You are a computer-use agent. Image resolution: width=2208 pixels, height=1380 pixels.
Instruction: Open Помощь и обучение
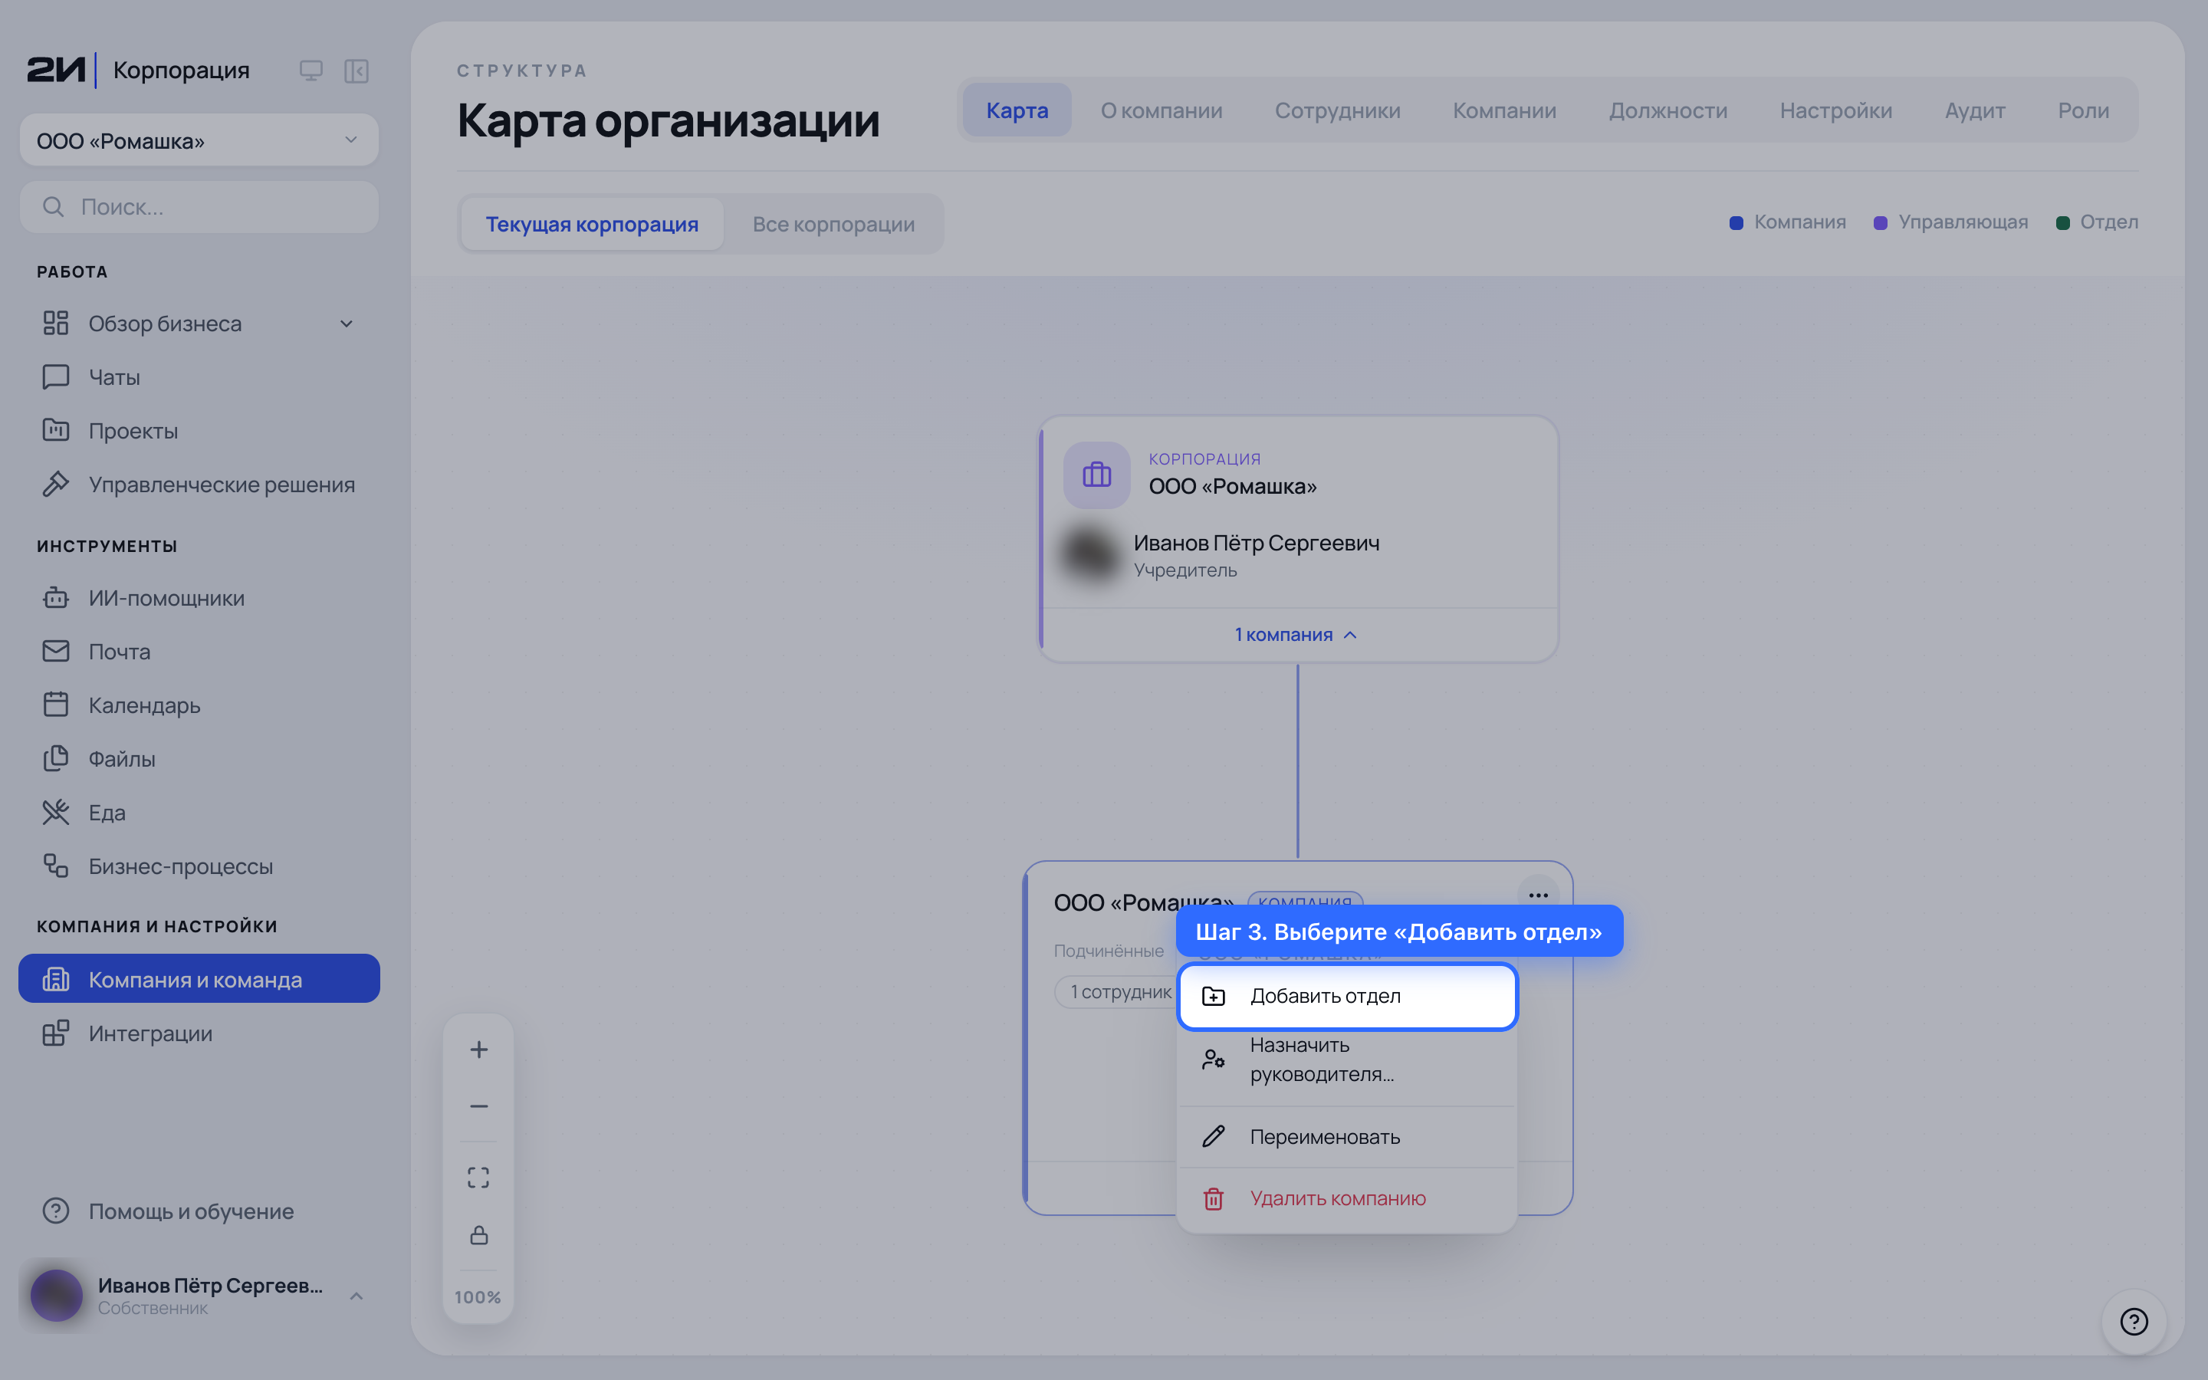(199, 1211)
